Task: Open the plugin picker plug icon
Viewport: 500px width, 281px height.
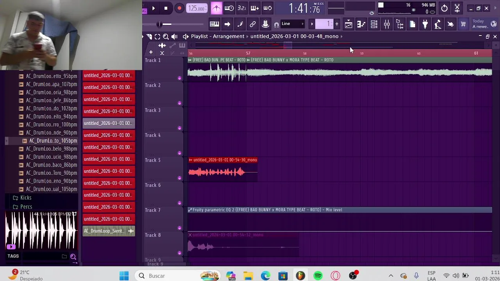Action: (425, 24)
